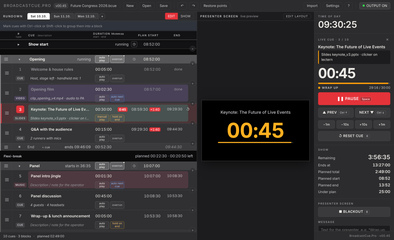The image size is (394, 240).
Task: Click the Edit Layout button
Action: tap(297, 16)
